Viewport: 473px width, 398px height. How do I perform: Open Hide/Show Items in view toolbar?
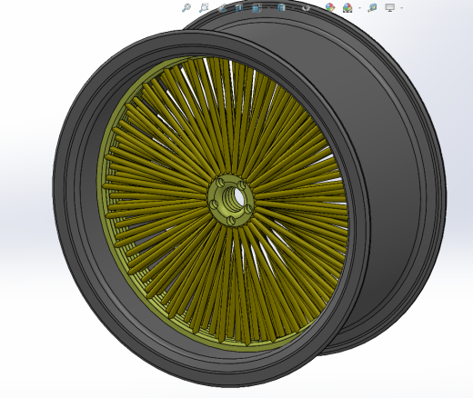point(307,7)
